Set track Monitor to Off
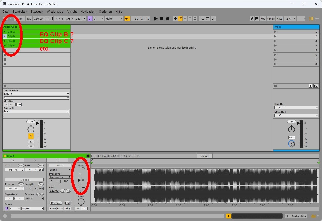This screenshot has height=221, width=322. (19, 104)
